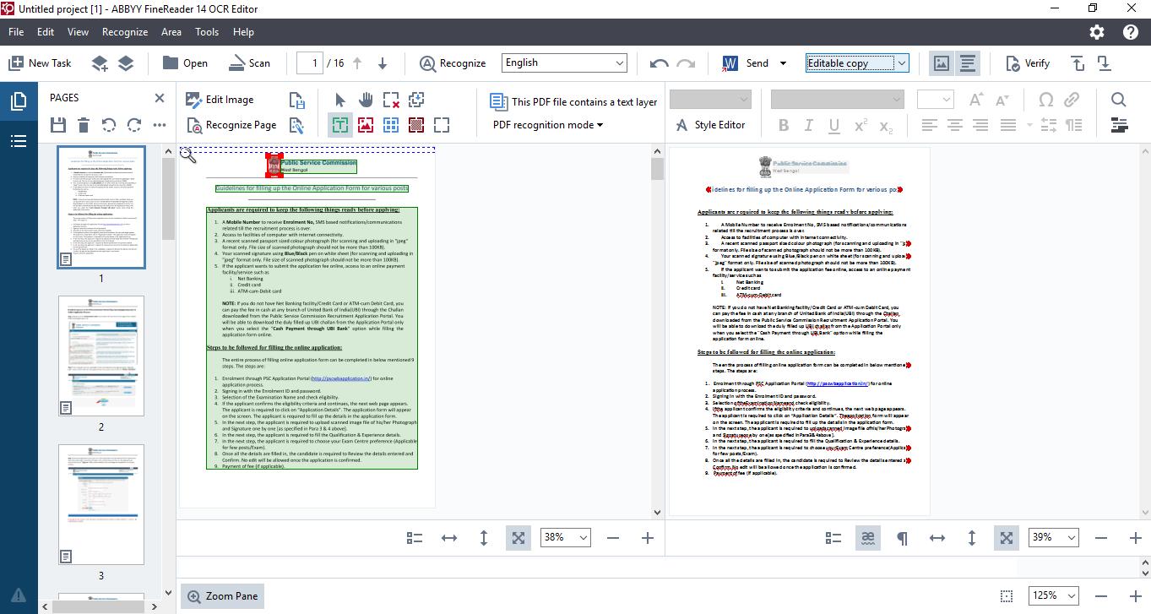
Task: Open the Tools menu
Action: click(x=207, y=32)
